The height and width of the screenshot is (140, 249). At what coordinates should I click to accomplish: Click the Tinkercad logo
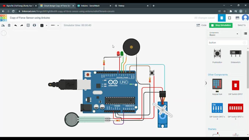pos(4,18)
